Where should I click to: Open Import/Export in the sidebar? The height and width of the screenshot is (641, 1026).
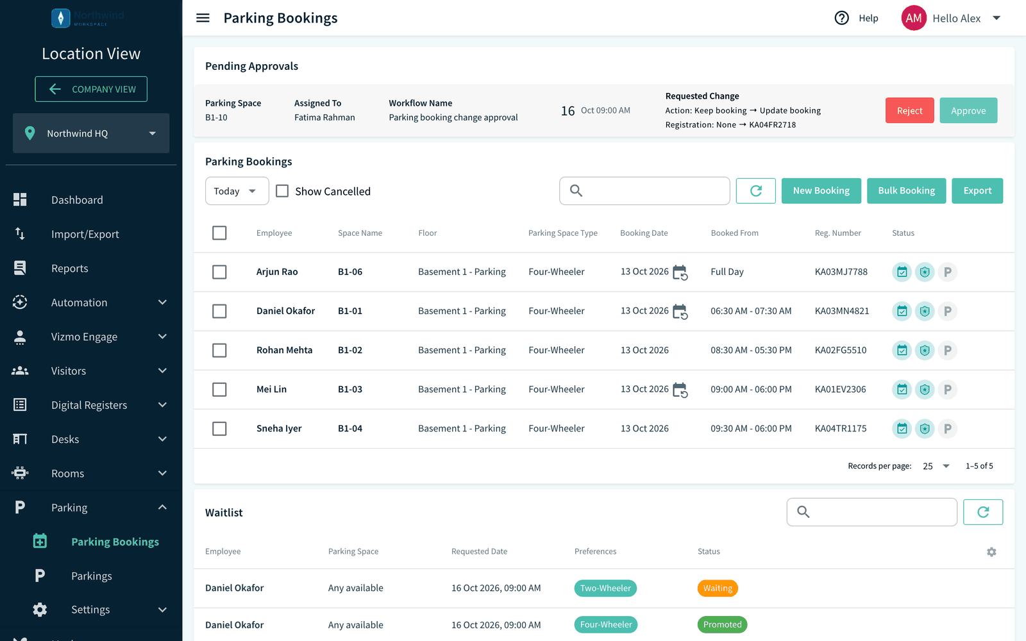click(91, 234)
